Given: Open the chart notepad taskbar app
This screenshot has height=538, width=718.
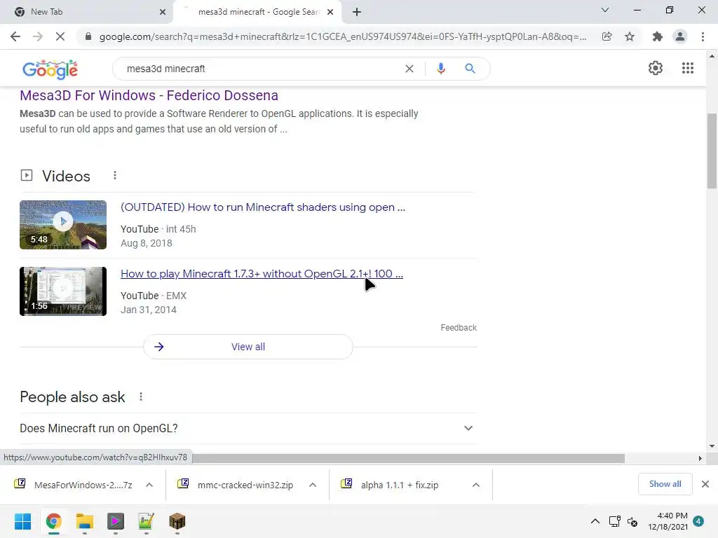Looking at the screenshot, I should pyautogui.click(x=146, y=521).
